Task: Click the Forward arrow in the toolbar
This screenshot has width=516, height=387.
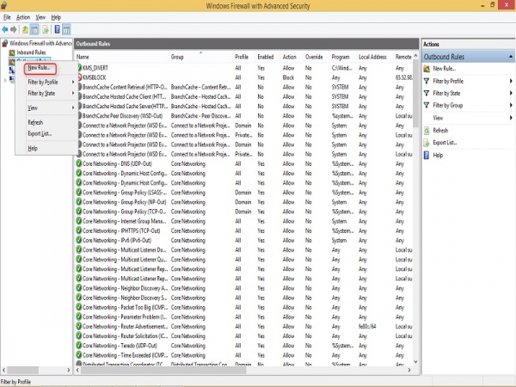Action: 15,29
